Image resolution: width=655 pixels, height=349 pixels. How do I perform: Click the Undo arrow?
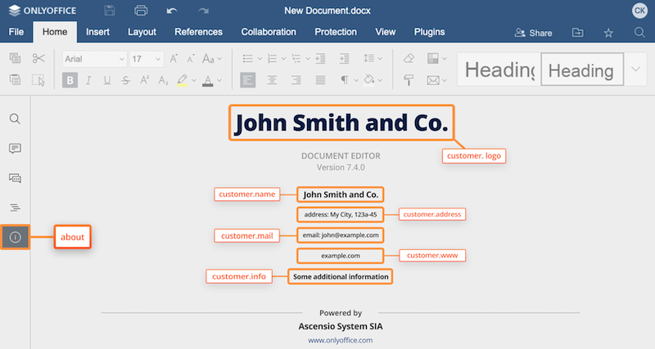[x=171, y=11]
